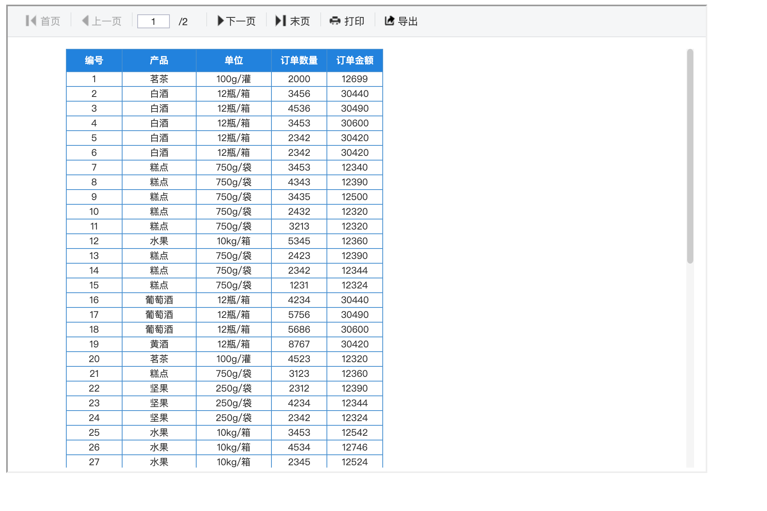The height and width of the screenshot is (511, 767).
Task: Select unit 250g/袋 in row 23
Action: click(x=234, y=403)
